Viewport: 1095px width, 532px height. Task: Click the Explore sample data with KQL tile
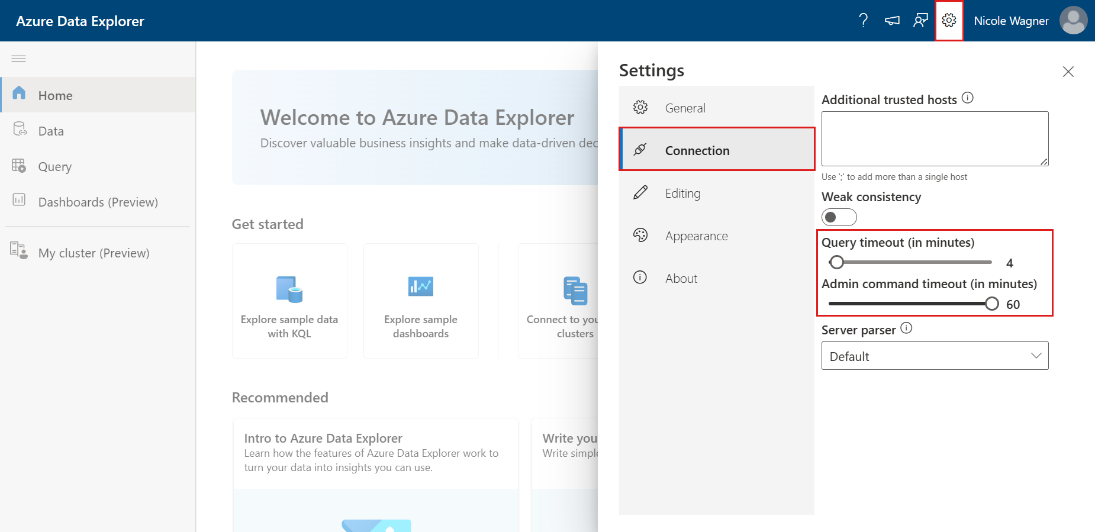pos(289,301)
